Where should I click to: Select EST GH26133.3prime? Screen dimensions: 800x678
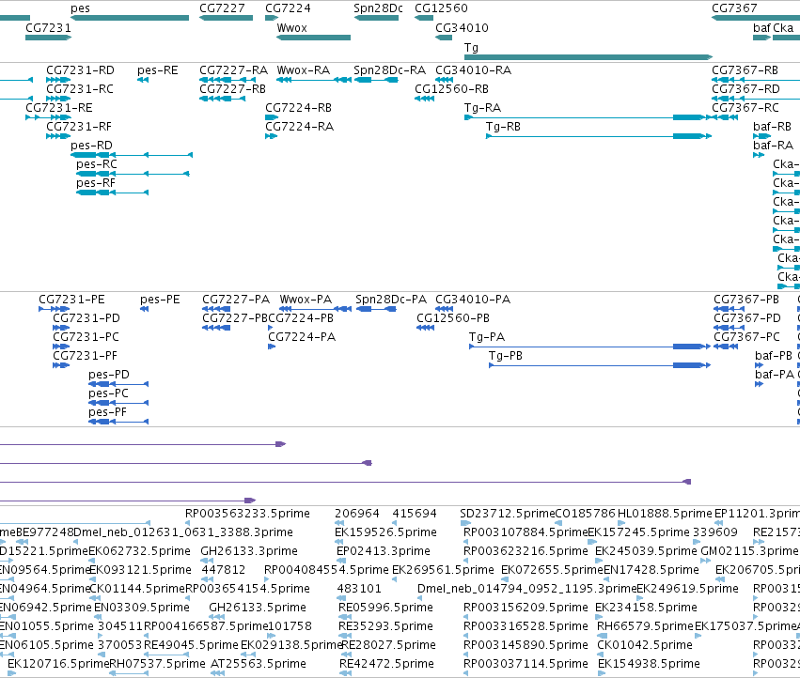(x=249, y=551)
